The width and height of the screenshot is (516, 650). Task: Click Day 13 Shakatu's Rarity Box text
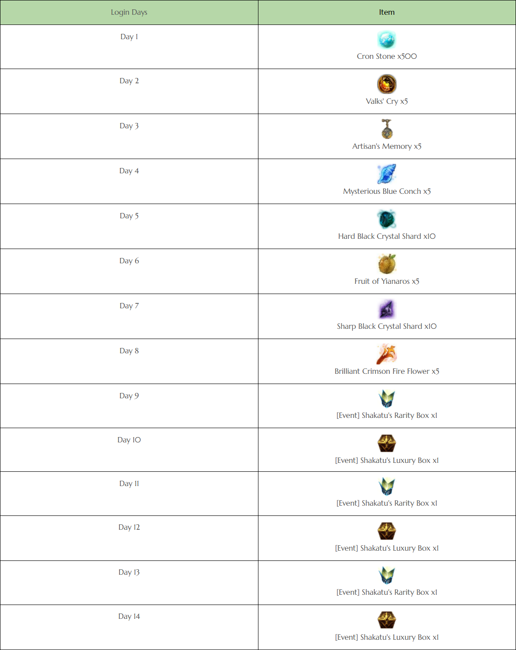[387, 593]
